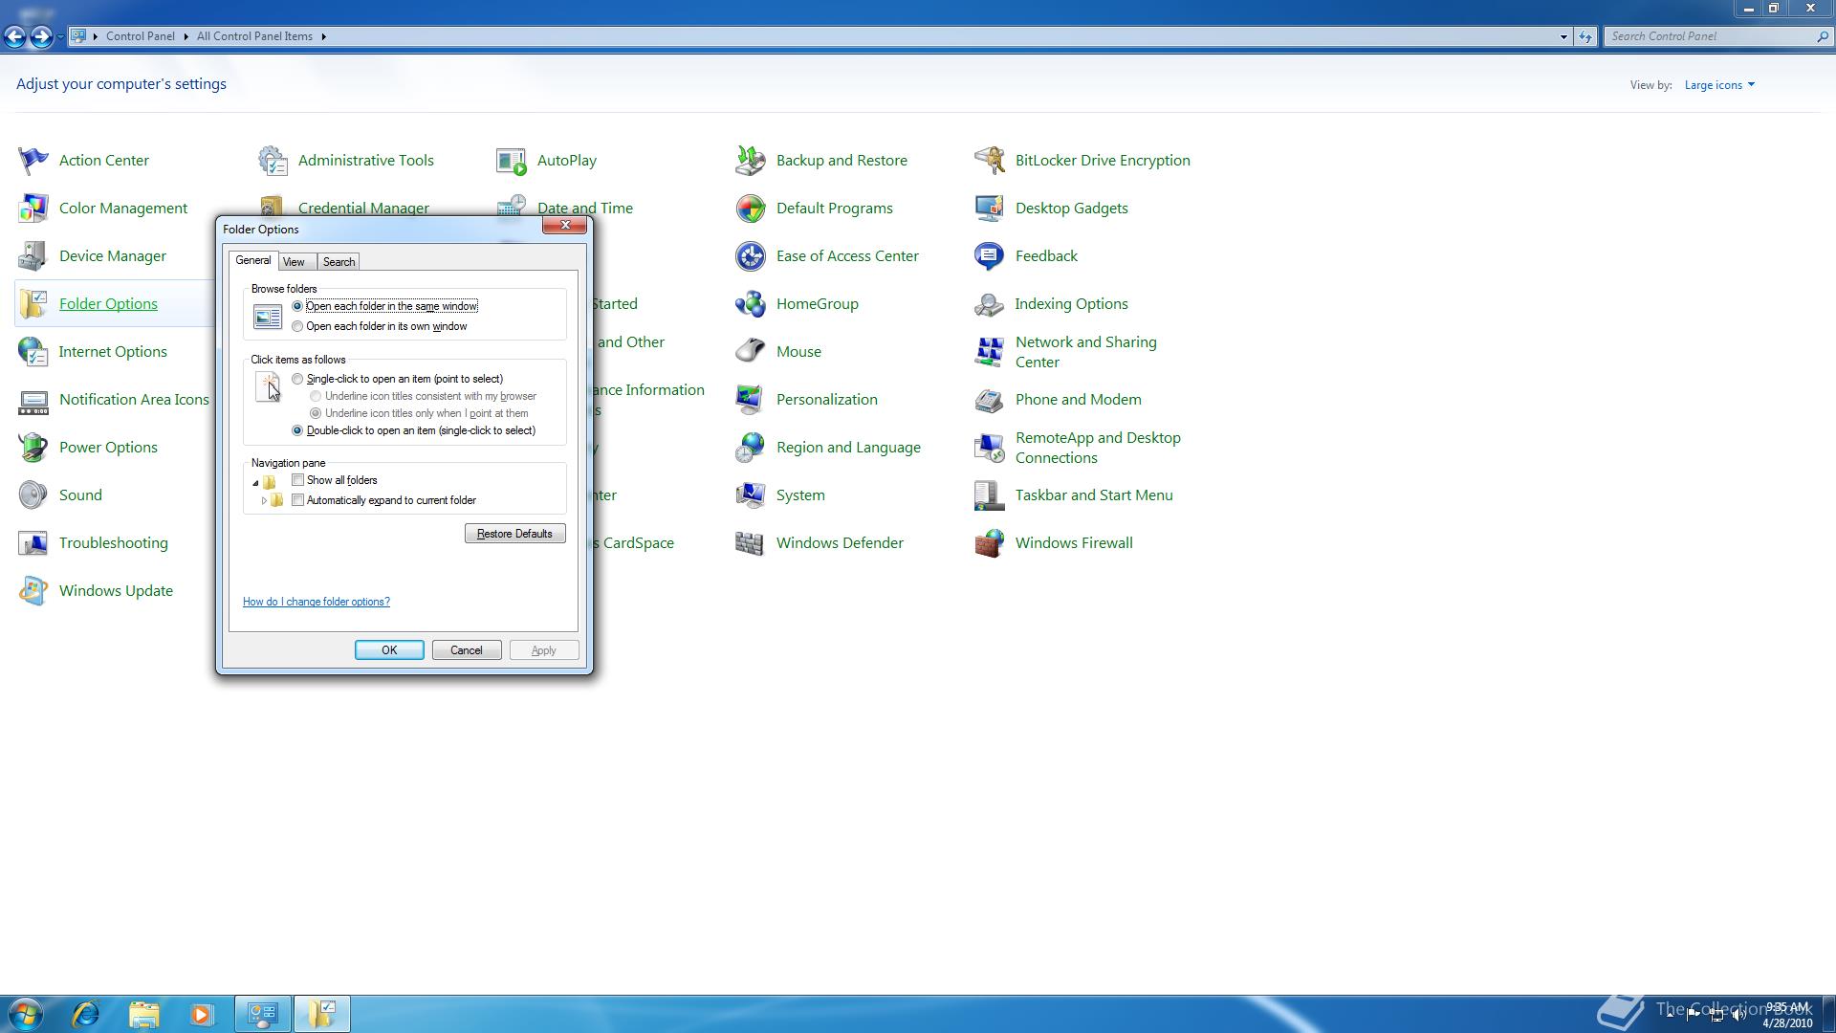Viewport: 1836px width, 1033px height.
Task: Click the Restore Defaults button
Action: click(514, 534)
